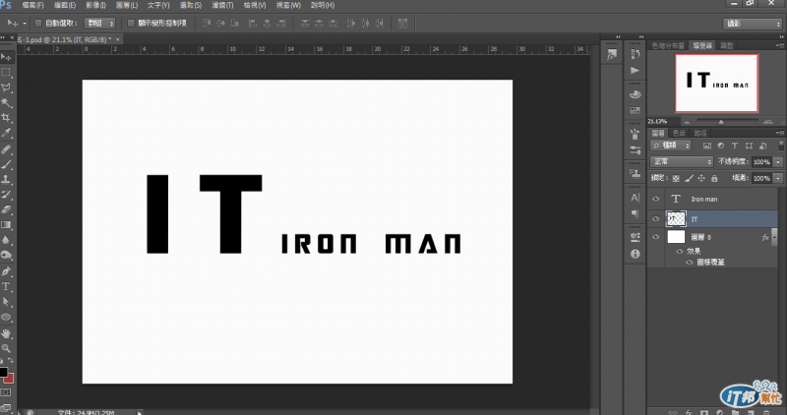Hide the IT layer
Screen dimensions: 787x415
(655, 218)
